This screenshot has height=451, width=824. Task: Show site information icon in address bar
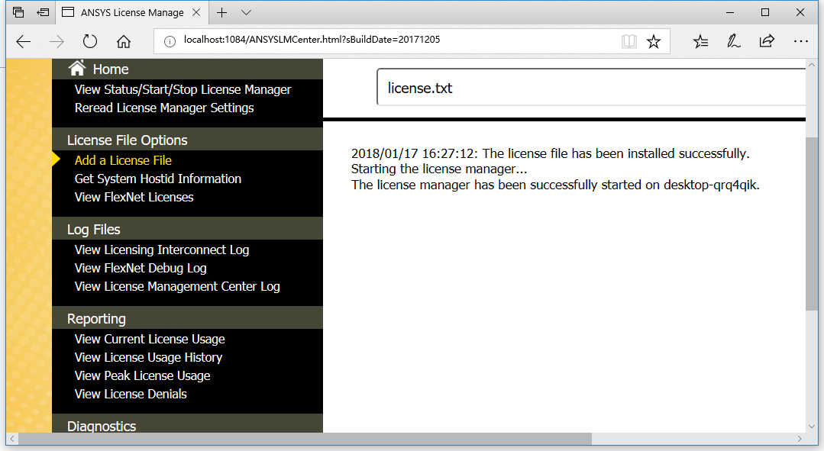pyautogui.click(x=170, y=41)
